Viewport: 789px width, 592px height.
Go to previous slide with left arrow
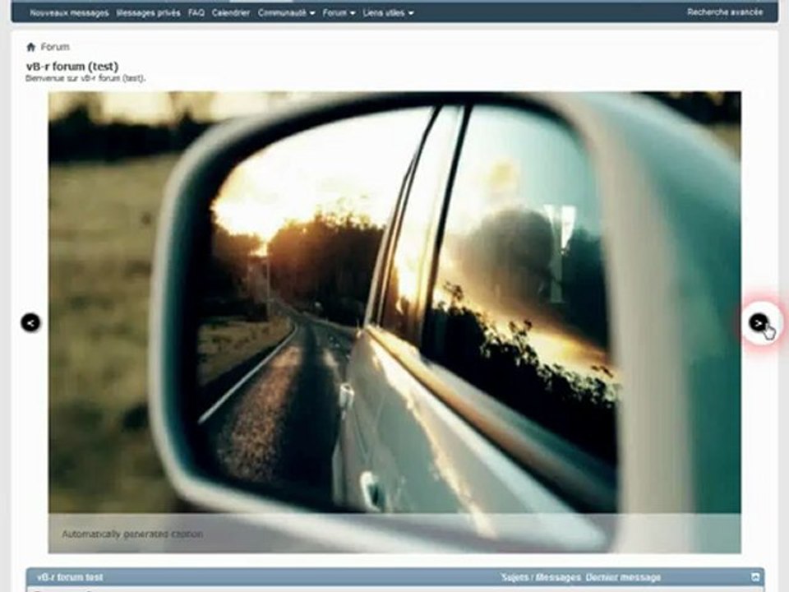[30, 322]
